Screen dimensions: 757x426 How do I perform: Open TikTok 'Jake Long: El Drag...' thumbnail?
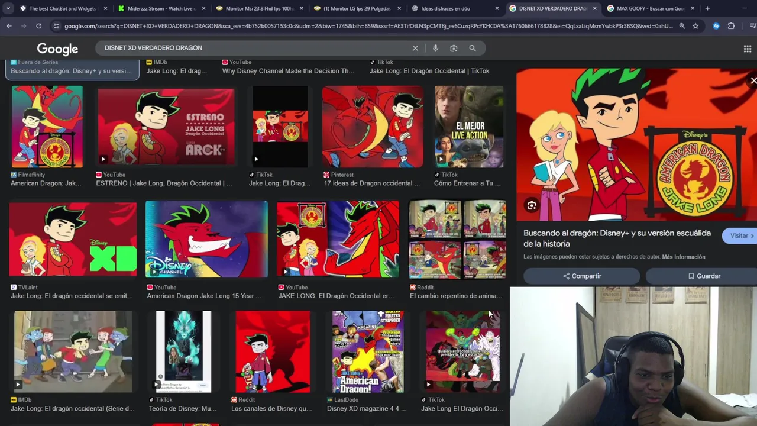coord(280,127)
